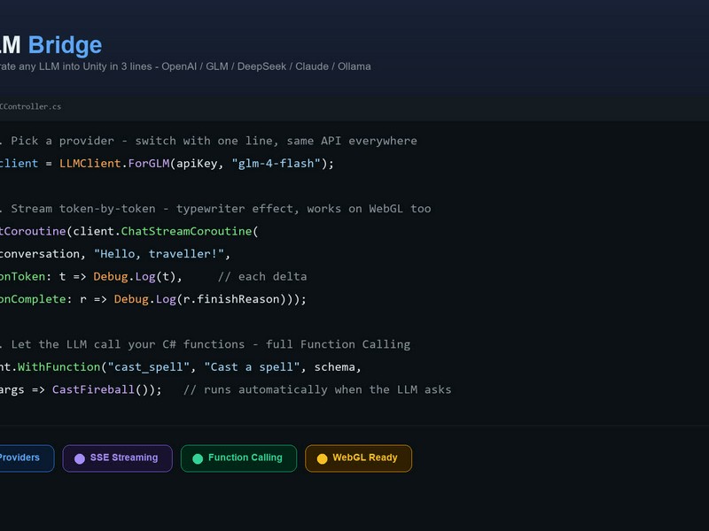The image size is (709, 531).
Task: Click the "Cast a spell" string
Action: tap(252, 366)
